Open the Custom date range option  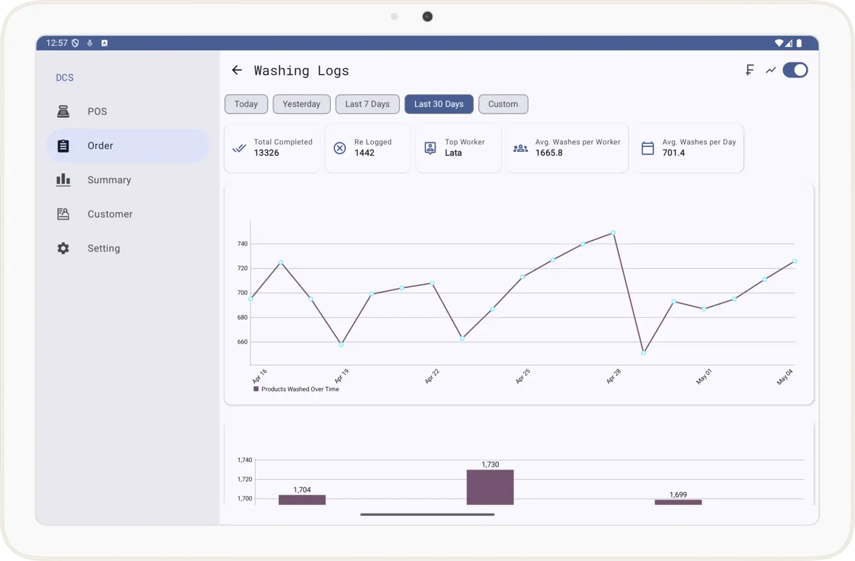[x=503, y=104]
